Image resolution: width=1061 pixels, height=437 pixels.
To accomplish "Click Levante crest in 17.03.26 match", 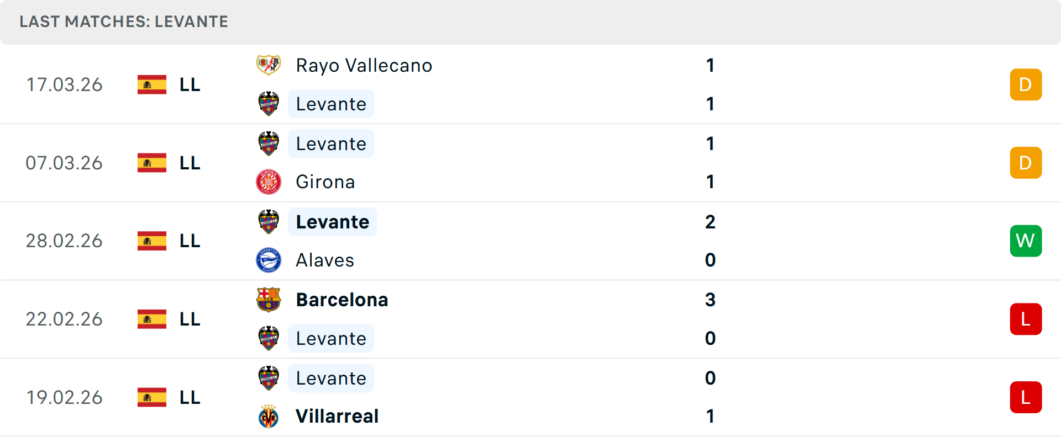I will tap(269, 104).
